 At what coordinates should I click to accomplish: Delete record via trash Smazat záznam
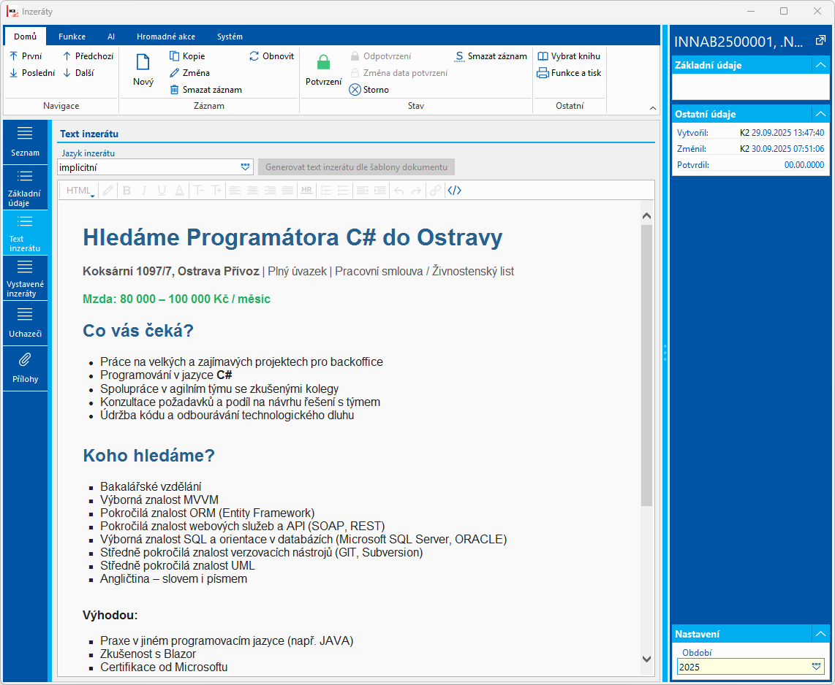coord(205,90)
